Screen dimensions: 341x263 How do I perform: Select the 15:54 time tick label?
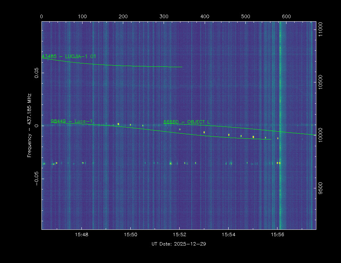228,235
